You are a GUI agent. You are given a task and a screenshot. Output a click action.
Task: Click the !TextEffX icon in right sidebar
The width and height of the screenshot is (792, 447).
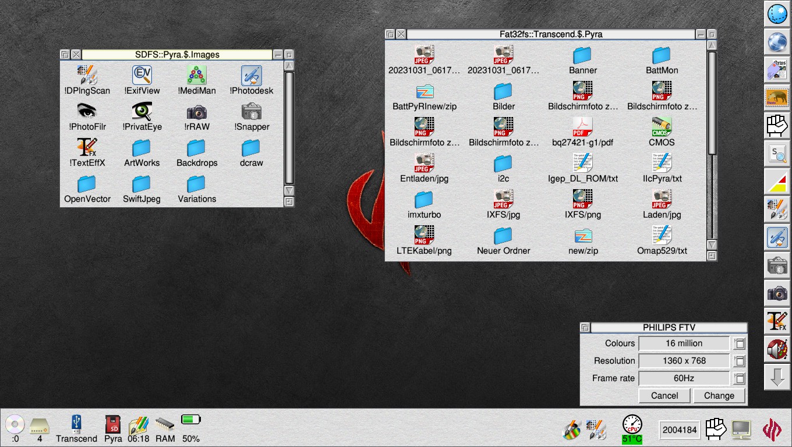point(777,321)
